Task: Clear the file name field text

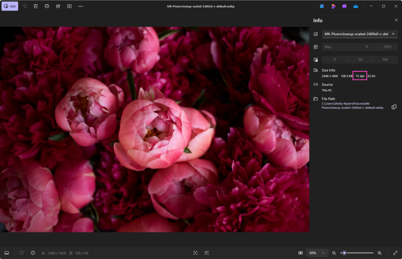Action: click(393, 34)
